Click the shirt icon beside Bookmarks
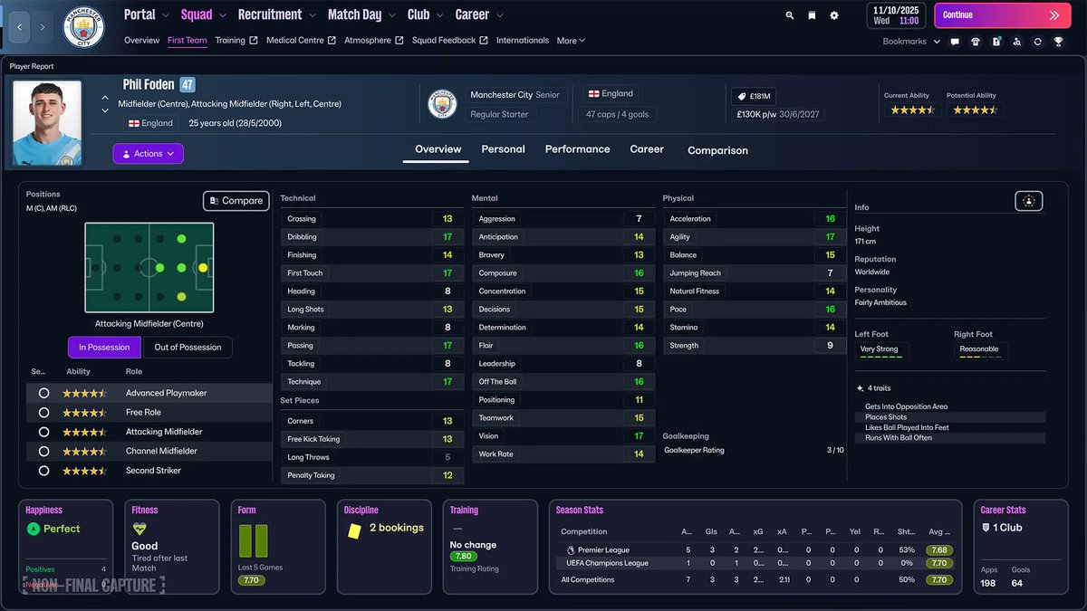This screenshot has height=611, width=1087. pos(976,42)
